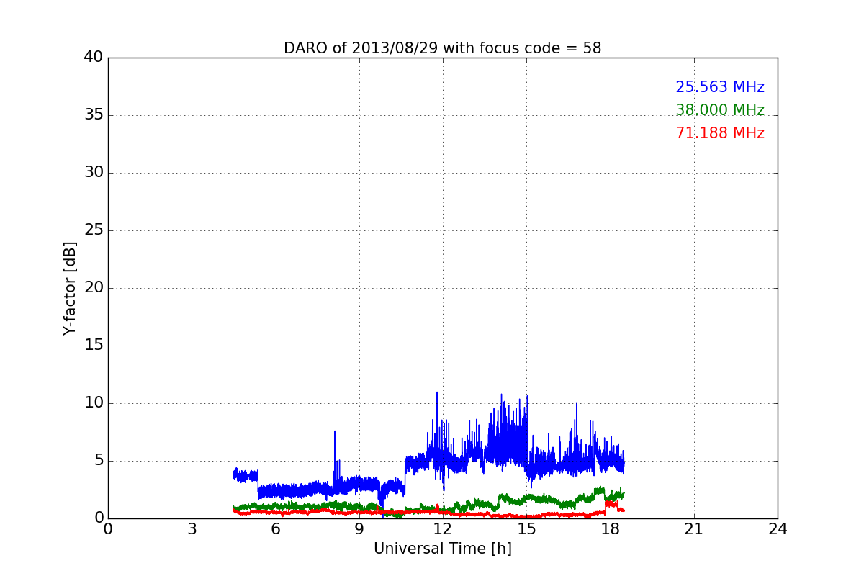Click the 'Y-factor [dB]' axis label
The width and height of the screenshot is (864, 576).
[x=70, y=288]
